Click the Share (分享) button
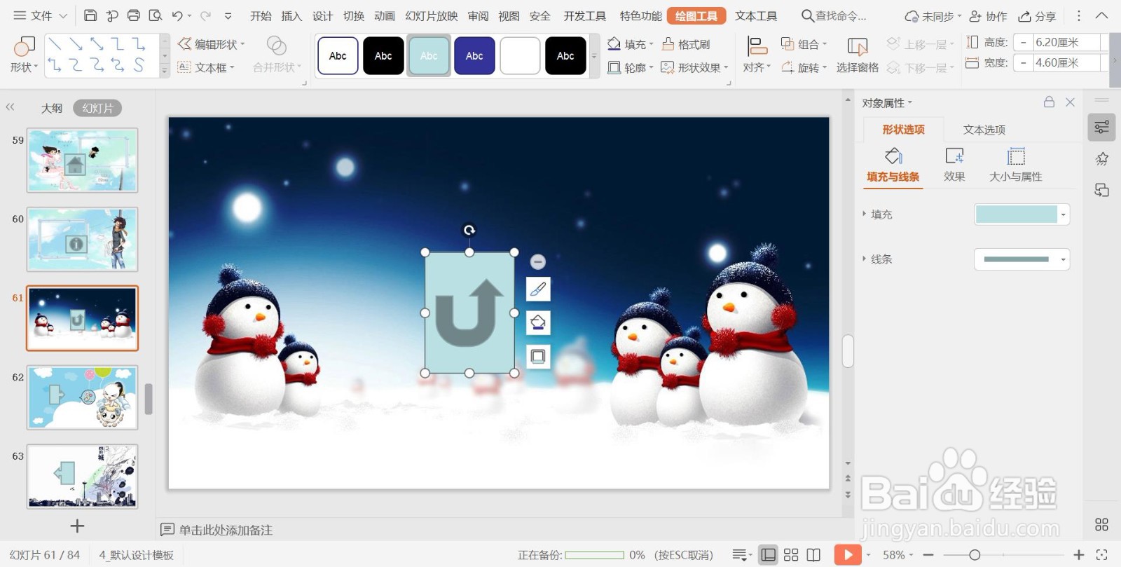The image size is (1121, 567). pyautogui.click(x=1038, y=15)
